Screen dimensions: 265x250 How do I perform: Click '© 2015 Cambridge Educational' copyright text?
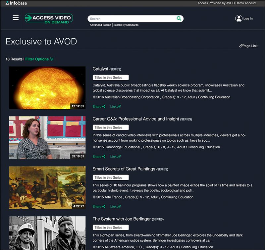coord(116,147)
